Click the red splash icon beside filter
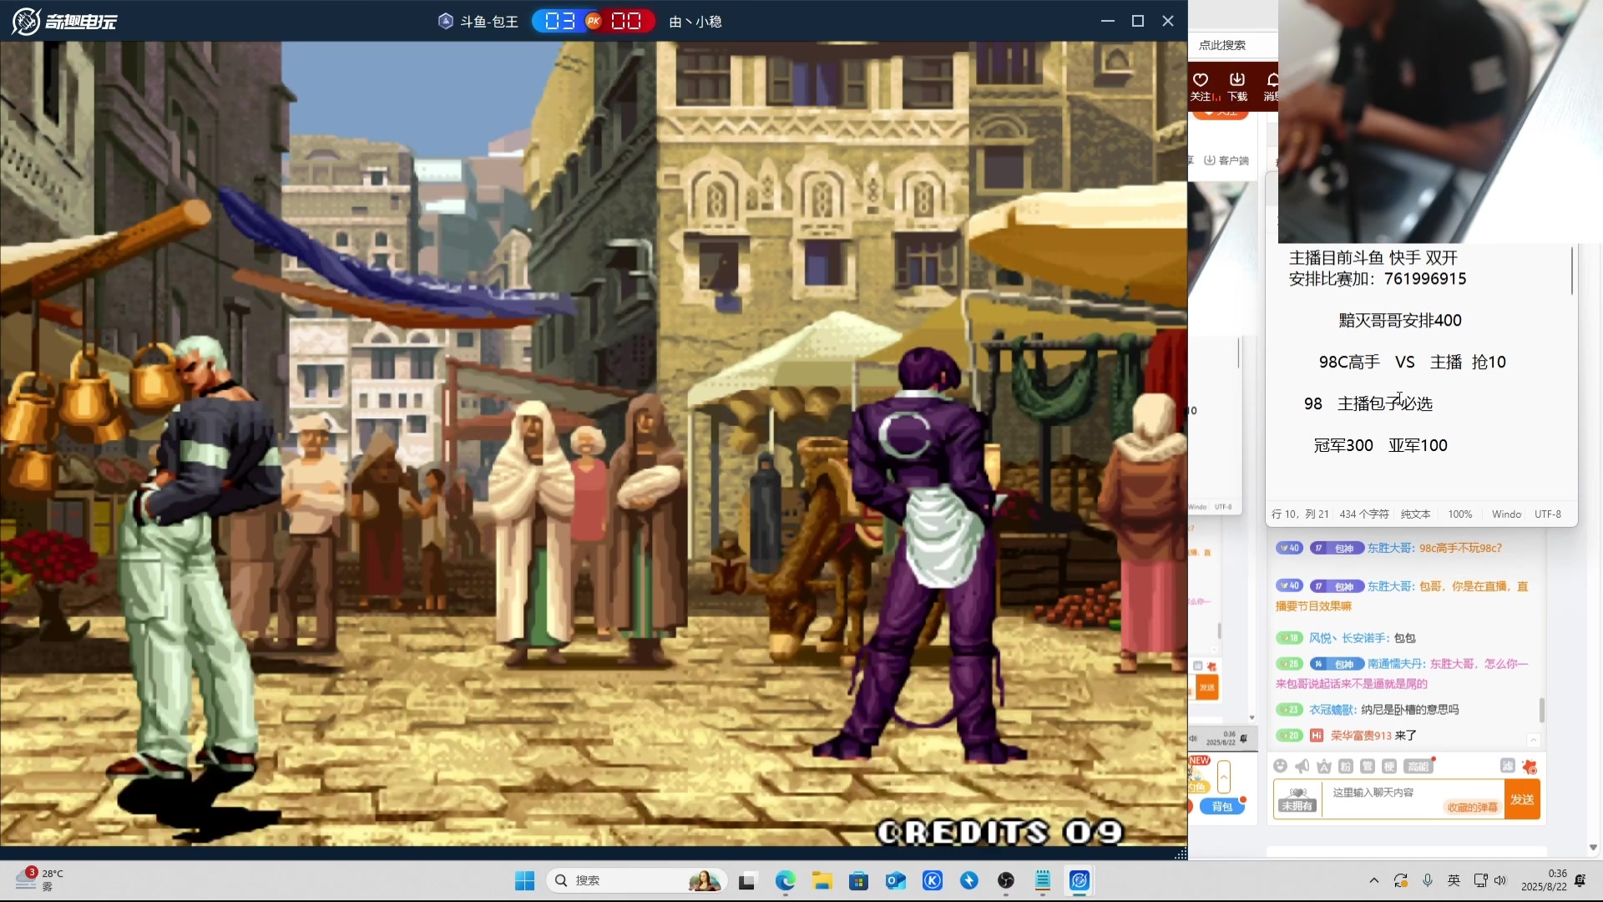 tap(1530, 767)
